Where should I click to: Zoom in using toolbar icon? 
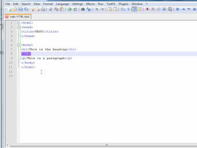pos(97,9)
